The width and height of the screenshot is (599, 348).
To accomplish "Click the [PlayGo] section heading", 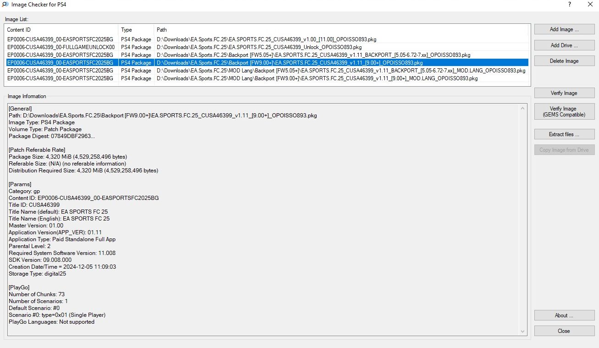I will 19,287.
